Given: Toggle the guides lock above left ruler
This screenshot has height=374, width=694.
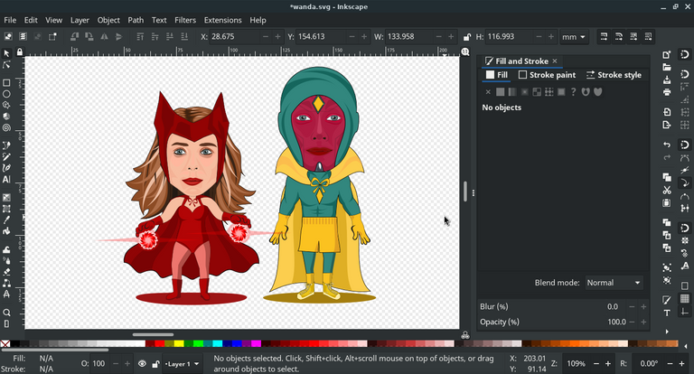Looking at the screenshot, I should pos(20,52).
